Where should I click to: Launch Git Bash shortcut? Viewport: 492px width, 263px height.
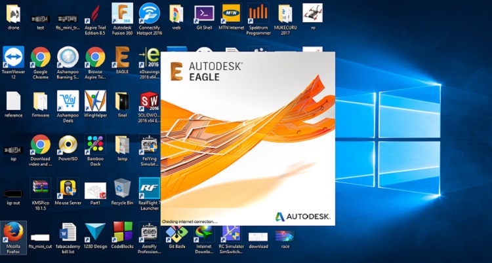pos(176,235)
